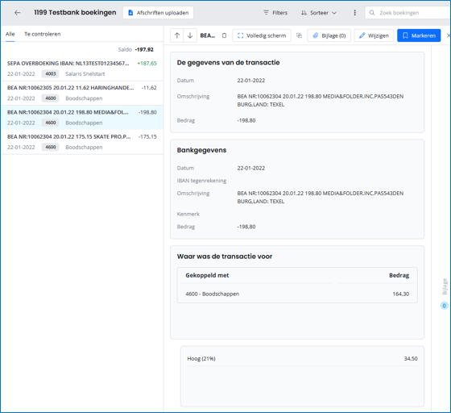Click the Bijlage counter badge on the side
The height and width of the screenshot is (413, 451).
click(x=444, y=306)
